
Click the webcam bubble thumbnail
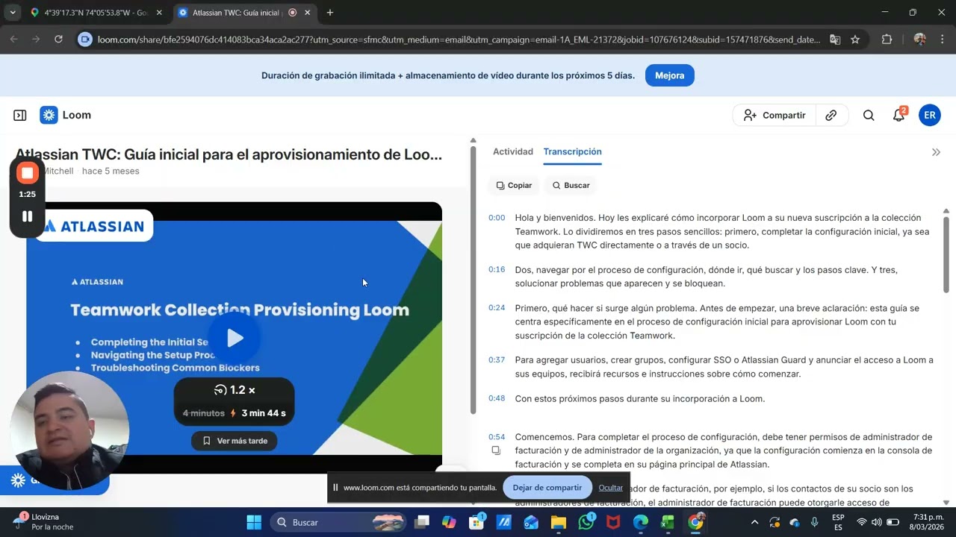pos(69,431)
